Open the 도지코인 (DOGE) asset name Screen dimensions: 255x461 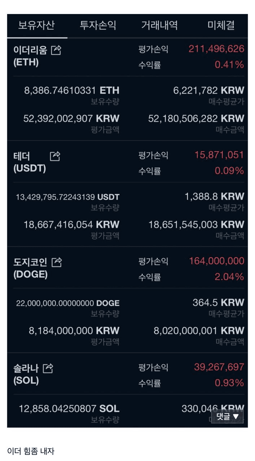[x=30, y=268]
